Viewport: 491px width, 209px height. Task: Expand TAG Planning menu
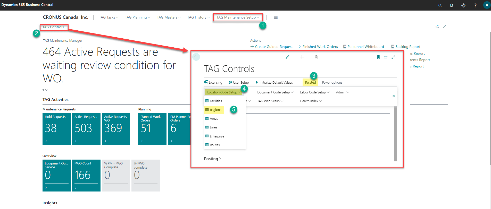tap(138, 17)
